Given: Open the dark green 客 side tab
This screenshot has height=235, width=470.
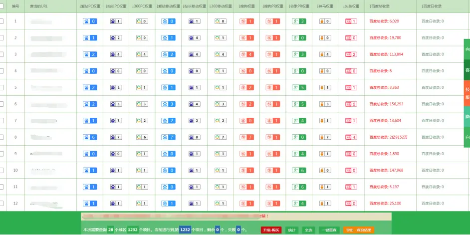Looking at the screenshot, I should (x=467, y=70).
